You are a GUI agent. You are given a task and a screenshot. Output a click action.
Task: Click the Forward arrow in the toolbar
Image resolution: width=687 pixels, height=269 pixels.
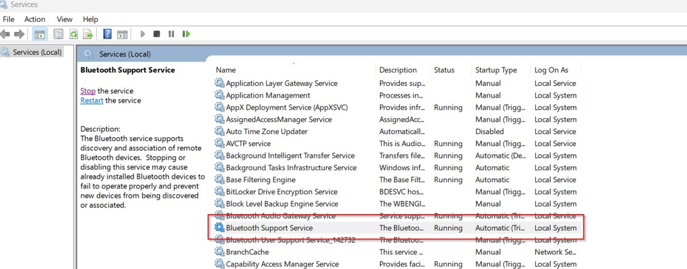click(x=19, y=34)
